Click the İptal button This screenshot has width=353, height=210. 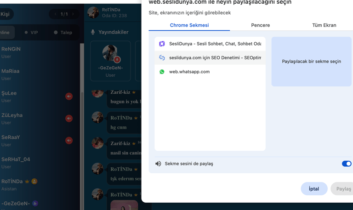pyautogui.click(x=314, y=188)
